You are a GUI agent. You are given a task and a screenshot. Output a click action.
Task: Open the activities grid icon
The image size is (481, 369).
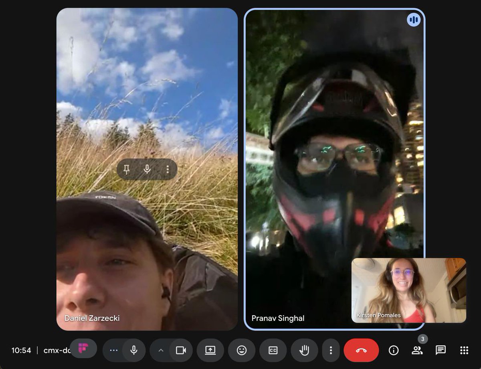(x=464, y=350)
